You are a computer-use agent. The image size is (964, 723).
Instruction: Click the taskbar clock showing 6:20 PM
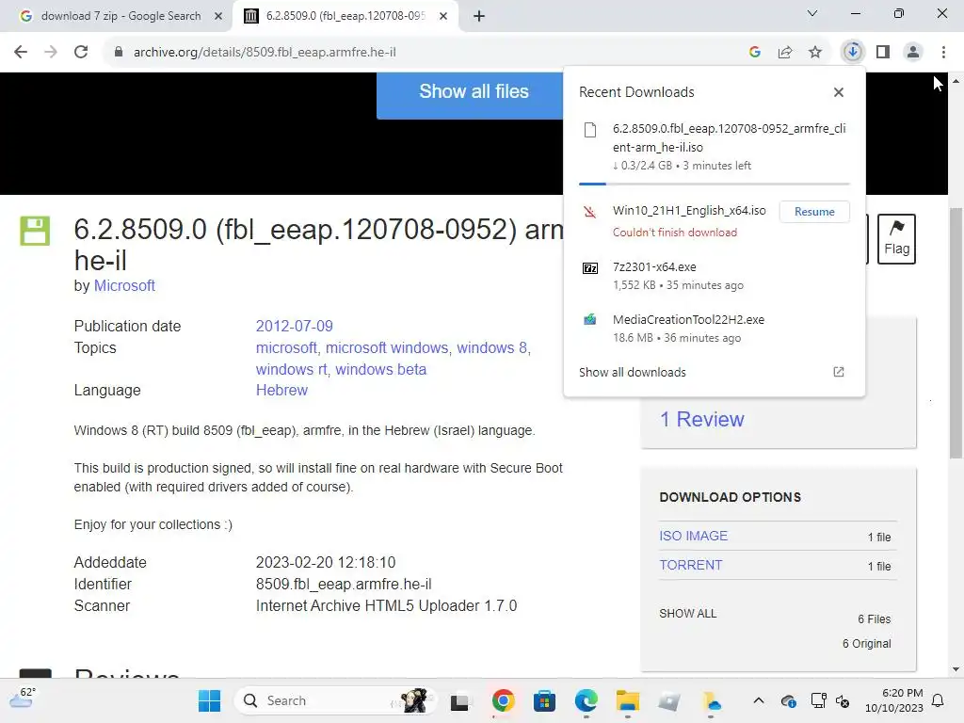tap(894, 700)
